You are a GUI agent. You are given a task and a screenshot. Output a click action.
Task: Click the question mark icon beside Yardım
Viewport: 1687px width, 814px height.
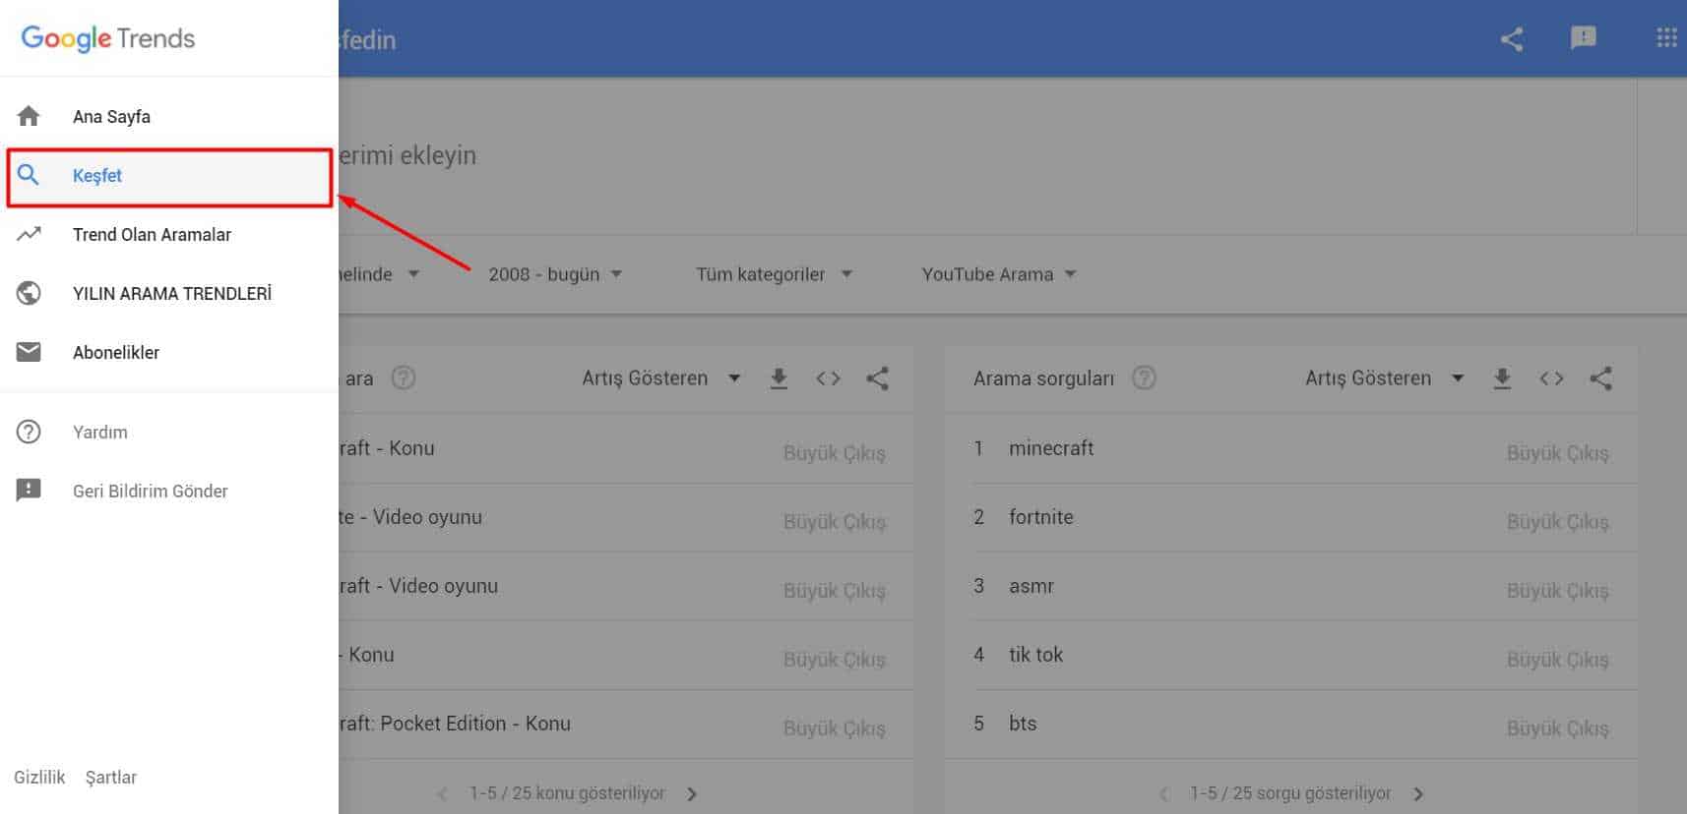coord(29,432)
